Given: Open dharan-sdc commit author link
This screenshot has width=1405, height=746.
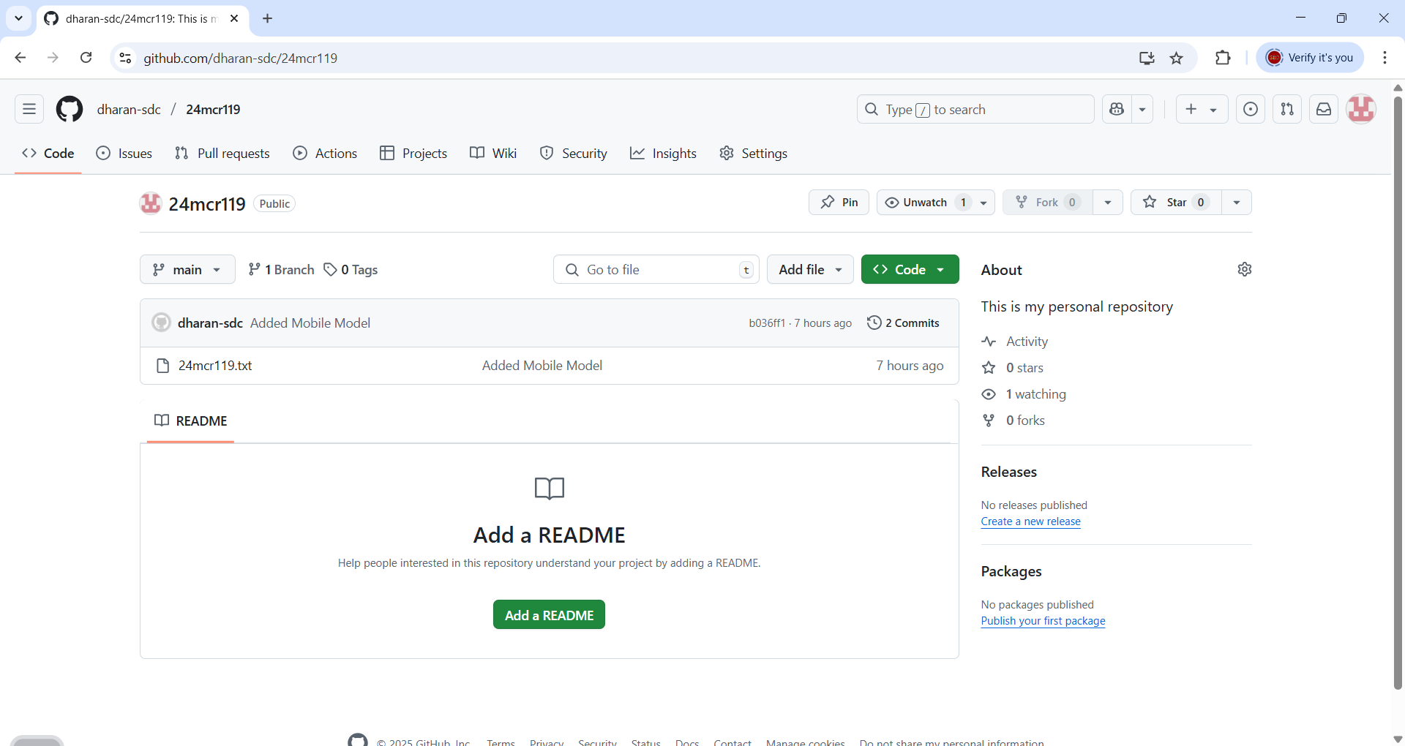Looking at the screenshot, I should 210,323.
